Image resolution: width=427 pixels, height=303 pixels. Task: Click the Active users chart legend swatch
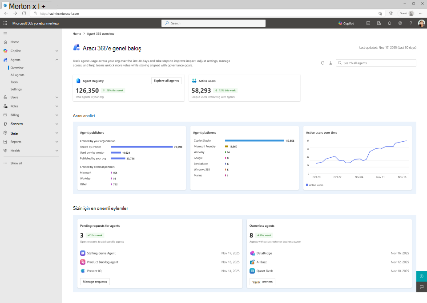coord(307,185)
